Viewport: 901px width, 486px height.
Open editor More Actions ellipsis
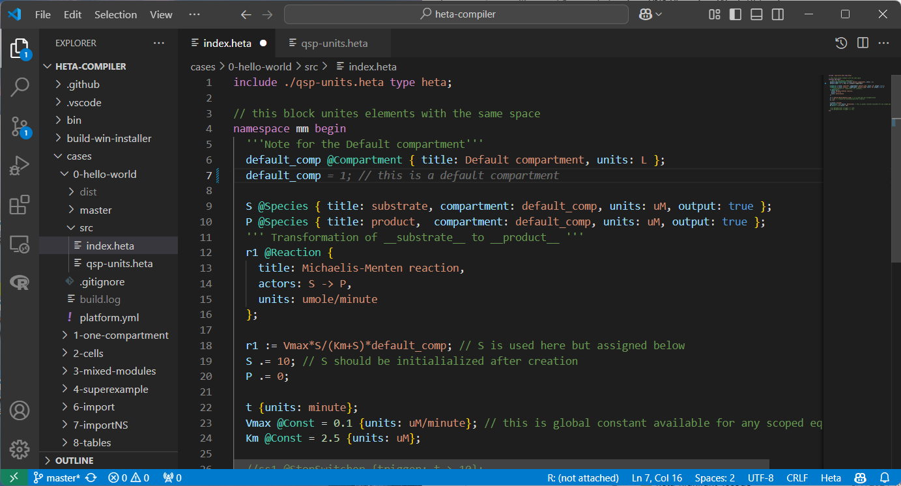pyautogui.click(x=883, y=43)
